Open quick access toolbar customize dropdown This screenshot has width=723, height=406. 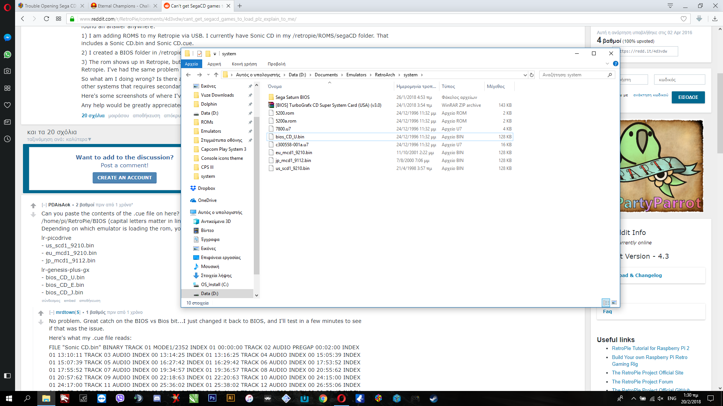coord(215,54)
